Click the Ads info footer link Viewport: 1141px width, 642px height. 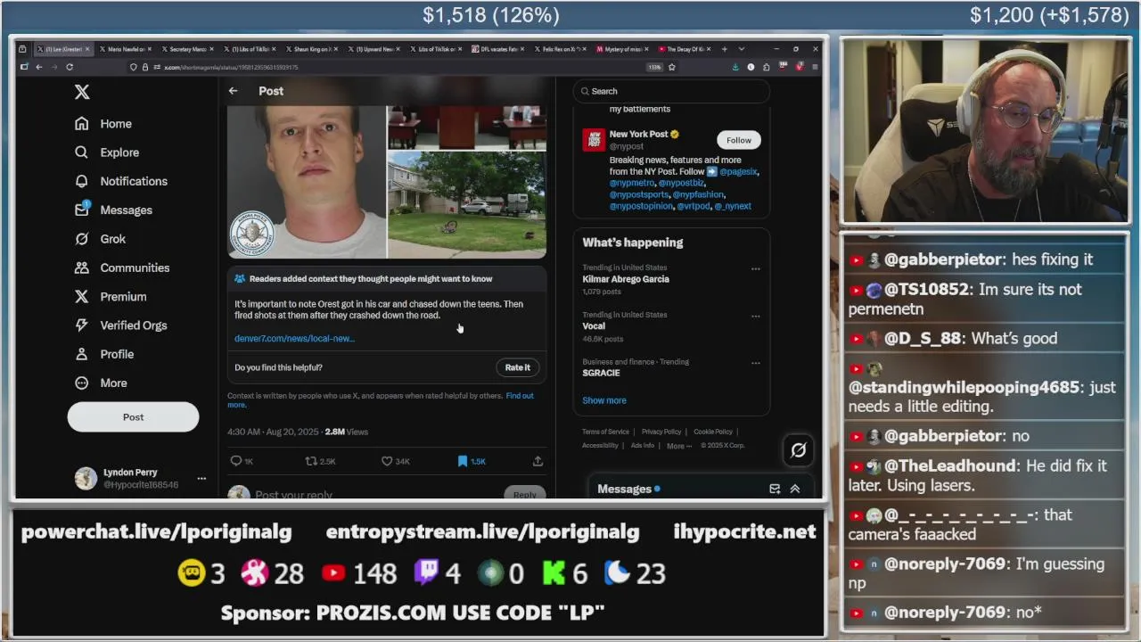642,446
